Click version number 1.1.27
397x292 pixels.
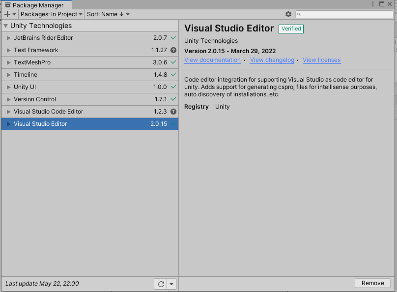coord(159,50)
